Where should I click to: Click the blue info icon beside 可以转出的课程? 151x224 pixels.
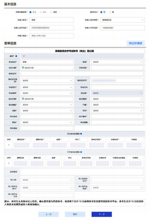(81, 134)
